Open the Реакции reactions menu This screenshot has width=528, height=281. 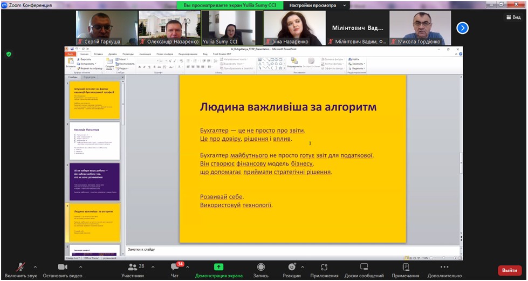(292, 267)
